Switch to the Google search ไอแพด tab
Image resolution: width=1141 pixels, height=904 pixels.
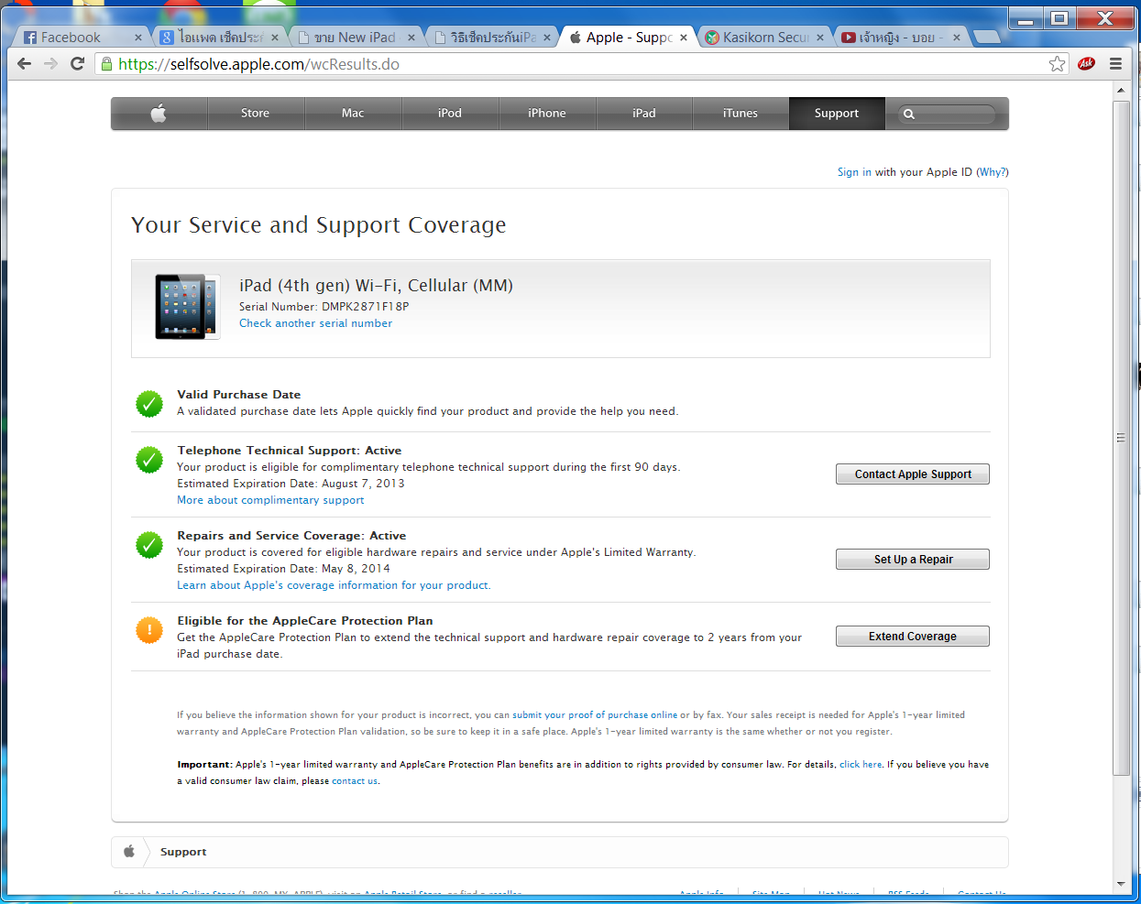pyautogui.click(x=218, y=38)
